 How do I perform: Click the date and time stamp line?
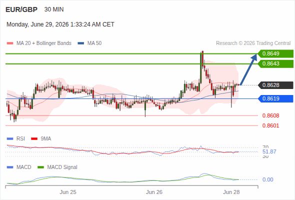coord(60,24)
